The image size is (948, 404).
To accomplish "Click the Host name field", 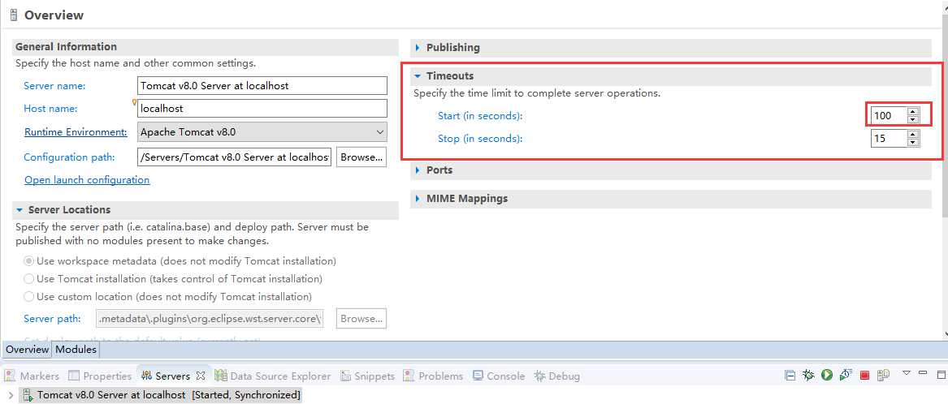I will point(262,109).
